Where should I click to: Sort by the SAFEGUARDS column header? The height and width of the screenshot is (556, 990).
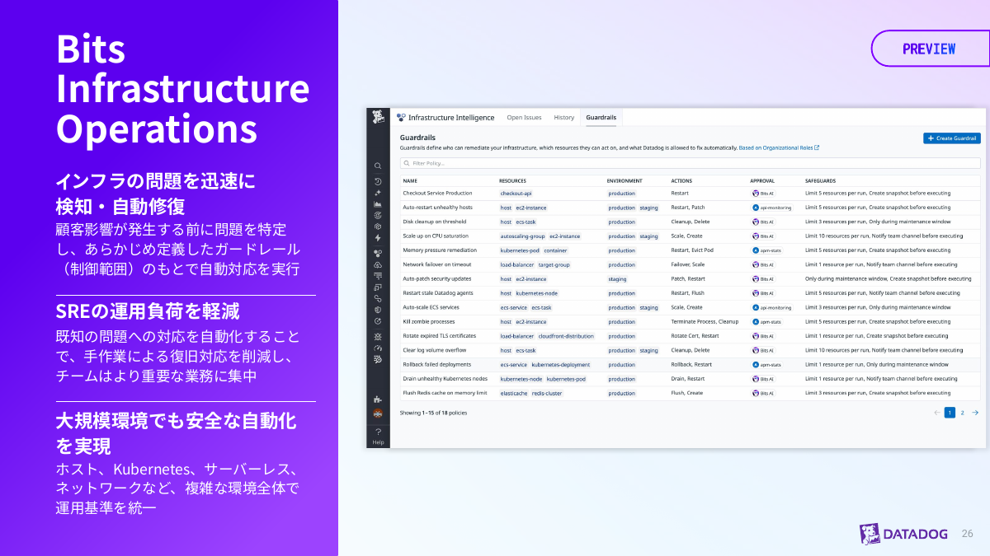click(x=820, y=180)
